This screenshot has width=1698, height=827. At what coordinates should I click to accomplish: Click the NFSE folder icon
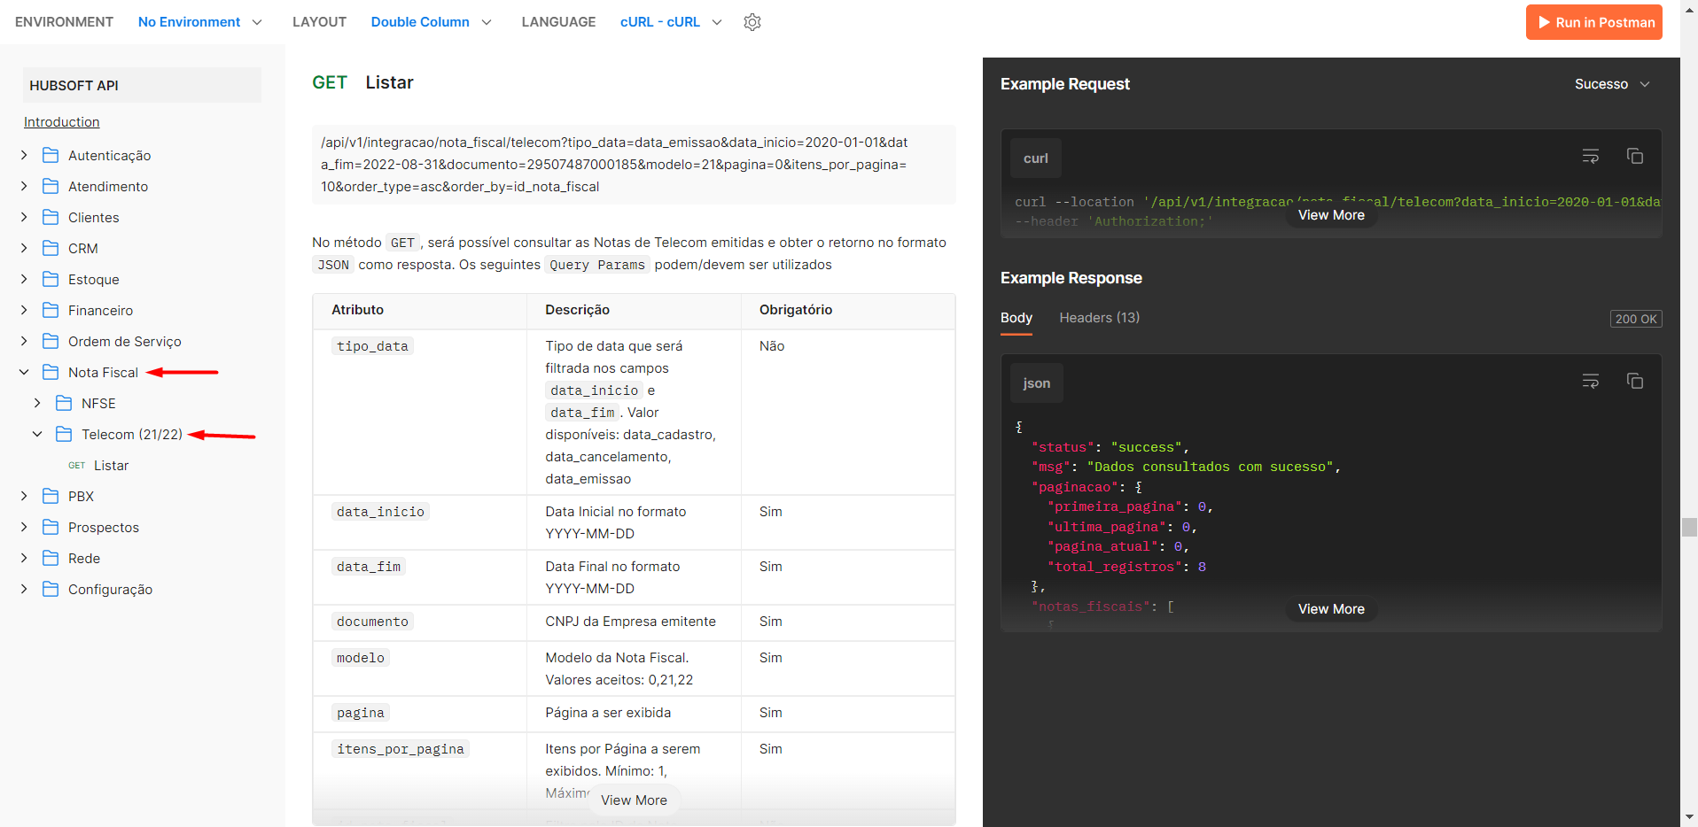point(64,403)
